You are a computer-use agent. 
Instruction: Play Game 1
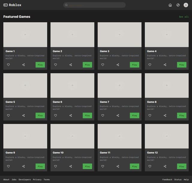pos(40,65)
